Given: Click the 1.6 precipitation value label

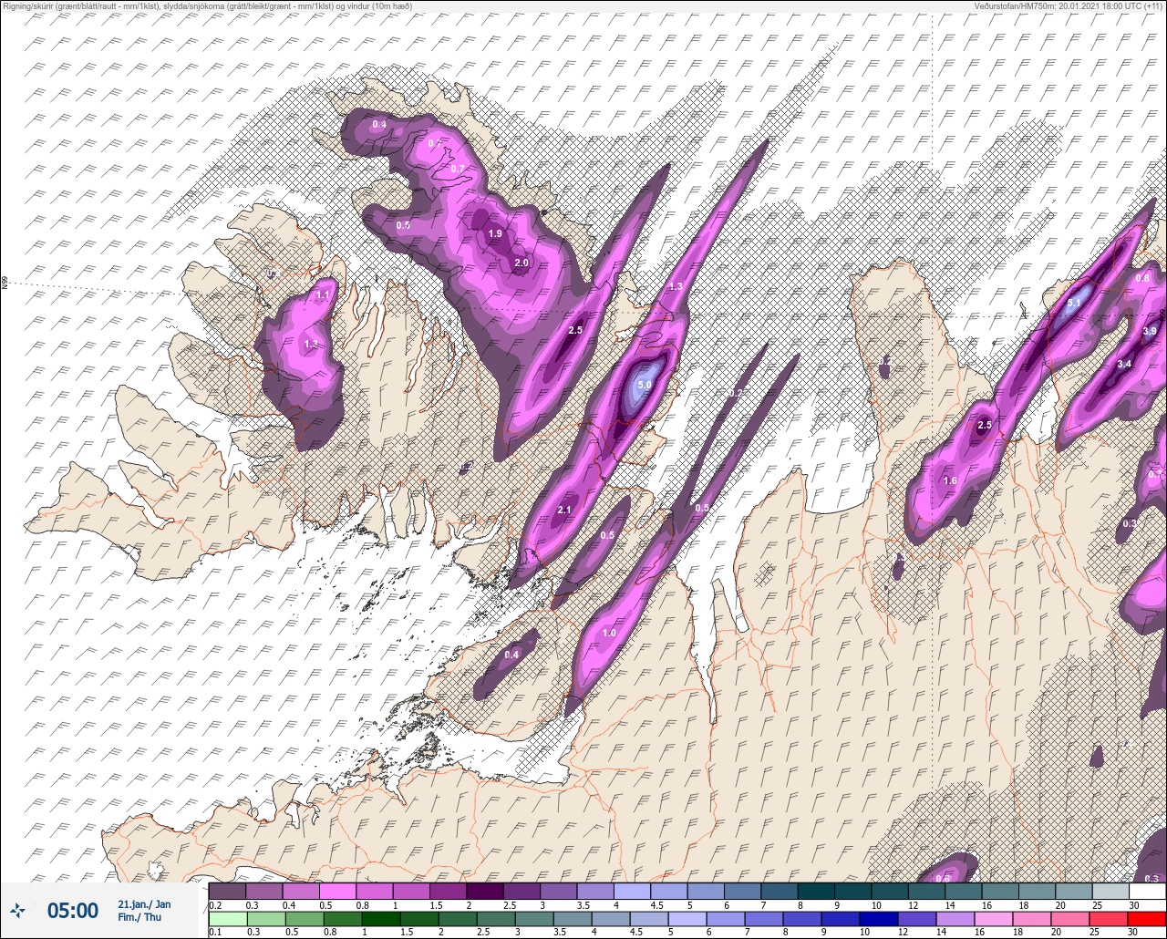Looking at the screenshot, I should coord(950,480).
